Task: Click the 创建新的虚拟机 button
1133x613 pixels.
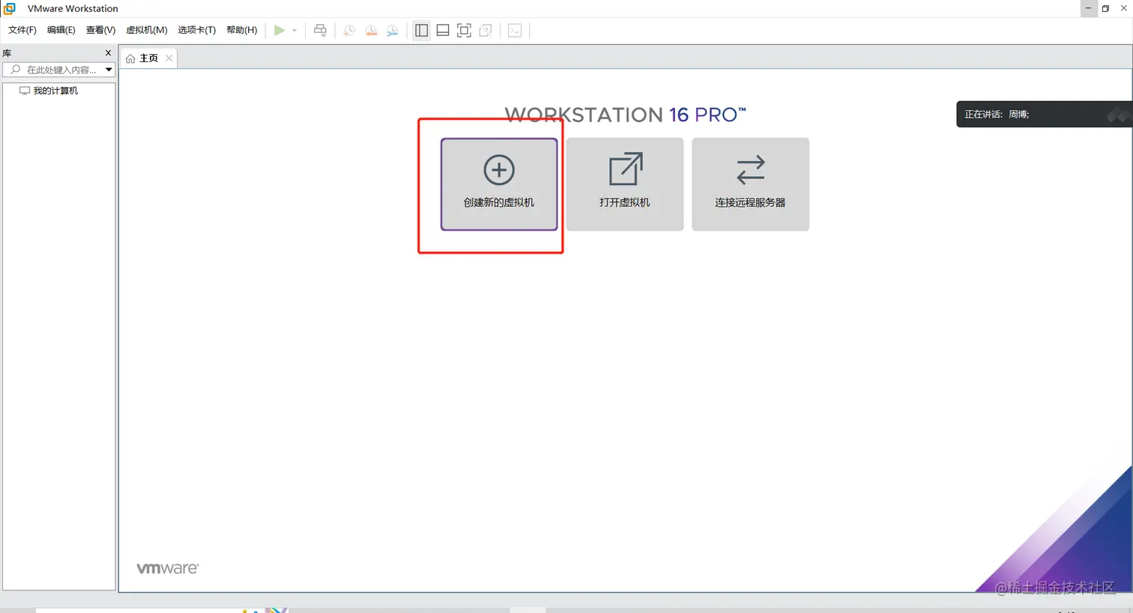Action: click(x=499, y=184)
